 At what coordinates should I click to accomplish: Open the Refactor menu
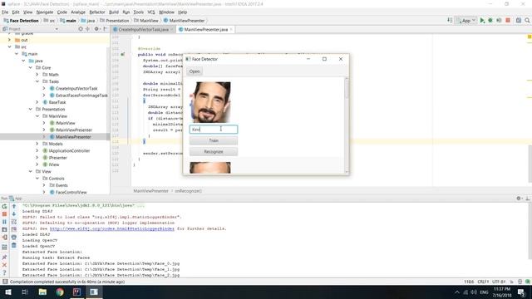(x=97, y=12)
